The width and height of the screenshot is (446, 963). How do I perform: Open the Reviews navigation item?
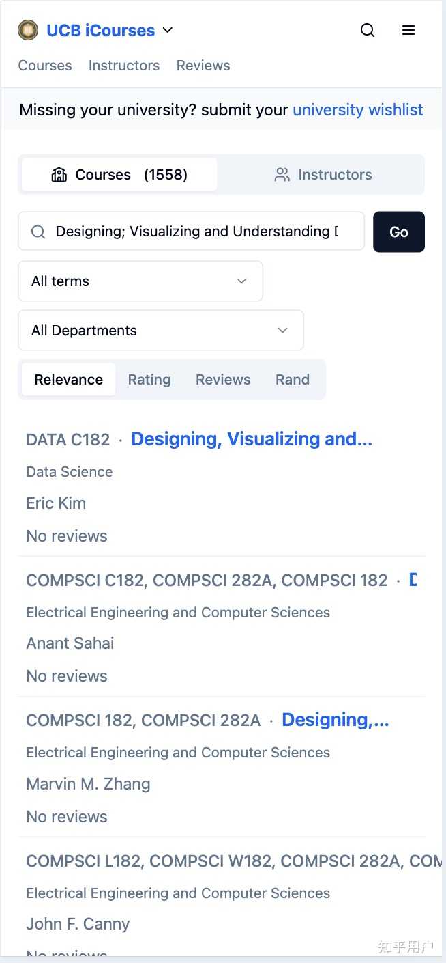(x=203, y=66)
